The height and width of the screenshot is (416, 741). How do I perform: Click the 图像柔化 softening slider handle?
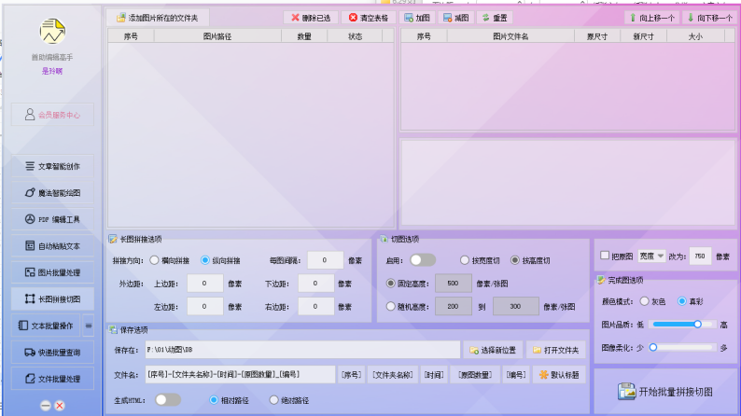(653, 347)
